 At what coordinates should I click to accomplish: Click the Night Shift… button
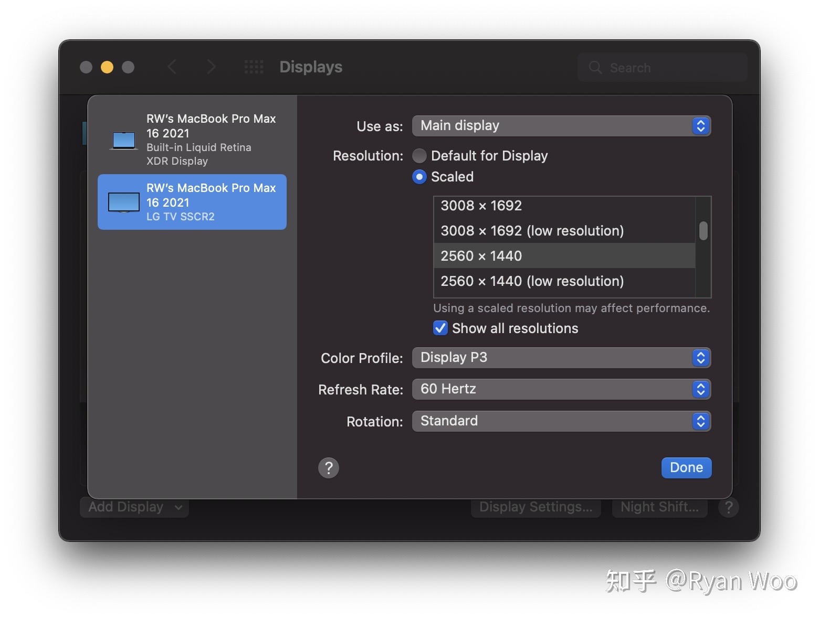click(660, 507)
